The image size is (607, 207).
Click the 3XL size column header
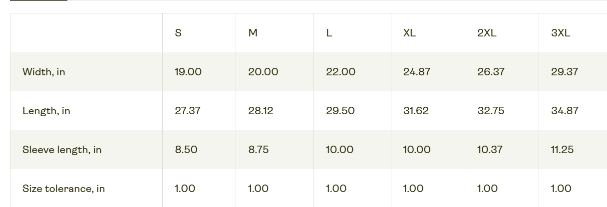pyautogui.click(x=561, y=33)
